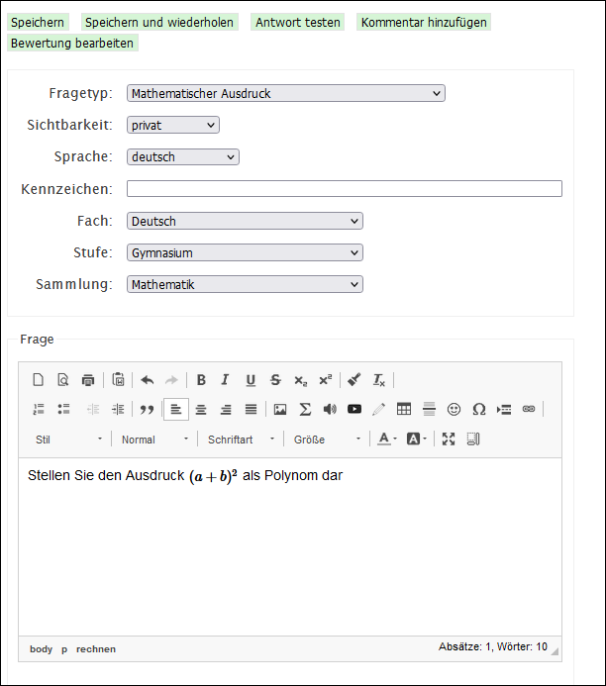This screenshot has width=606, height=686.
Task: Open the Sprache dropdown
Action: click(183, 157)
